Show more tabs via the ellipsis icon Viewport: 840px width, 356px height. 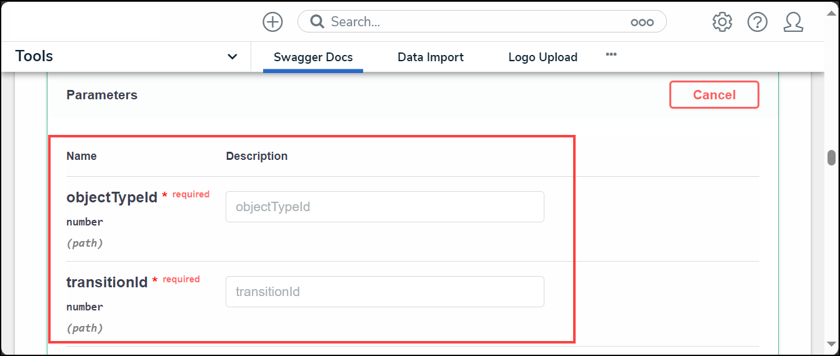[611, 55]
